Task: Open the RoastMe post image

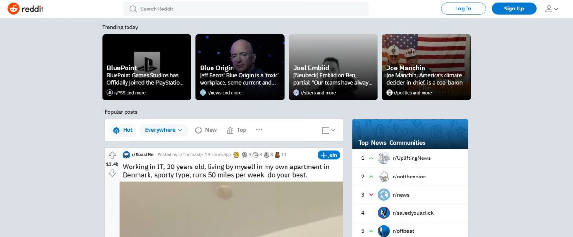Action: coord(231,209)
